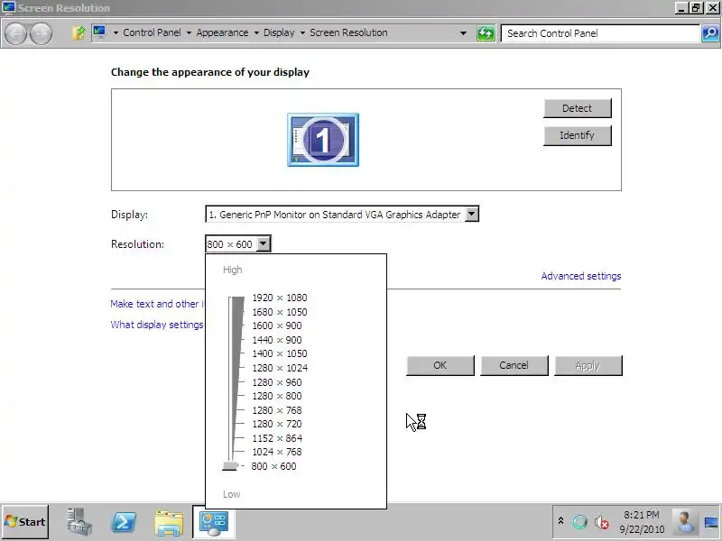Open address bar history dropdown
Image resolution: width=722 pixels, height=541 pixels.
pos(463,33)
